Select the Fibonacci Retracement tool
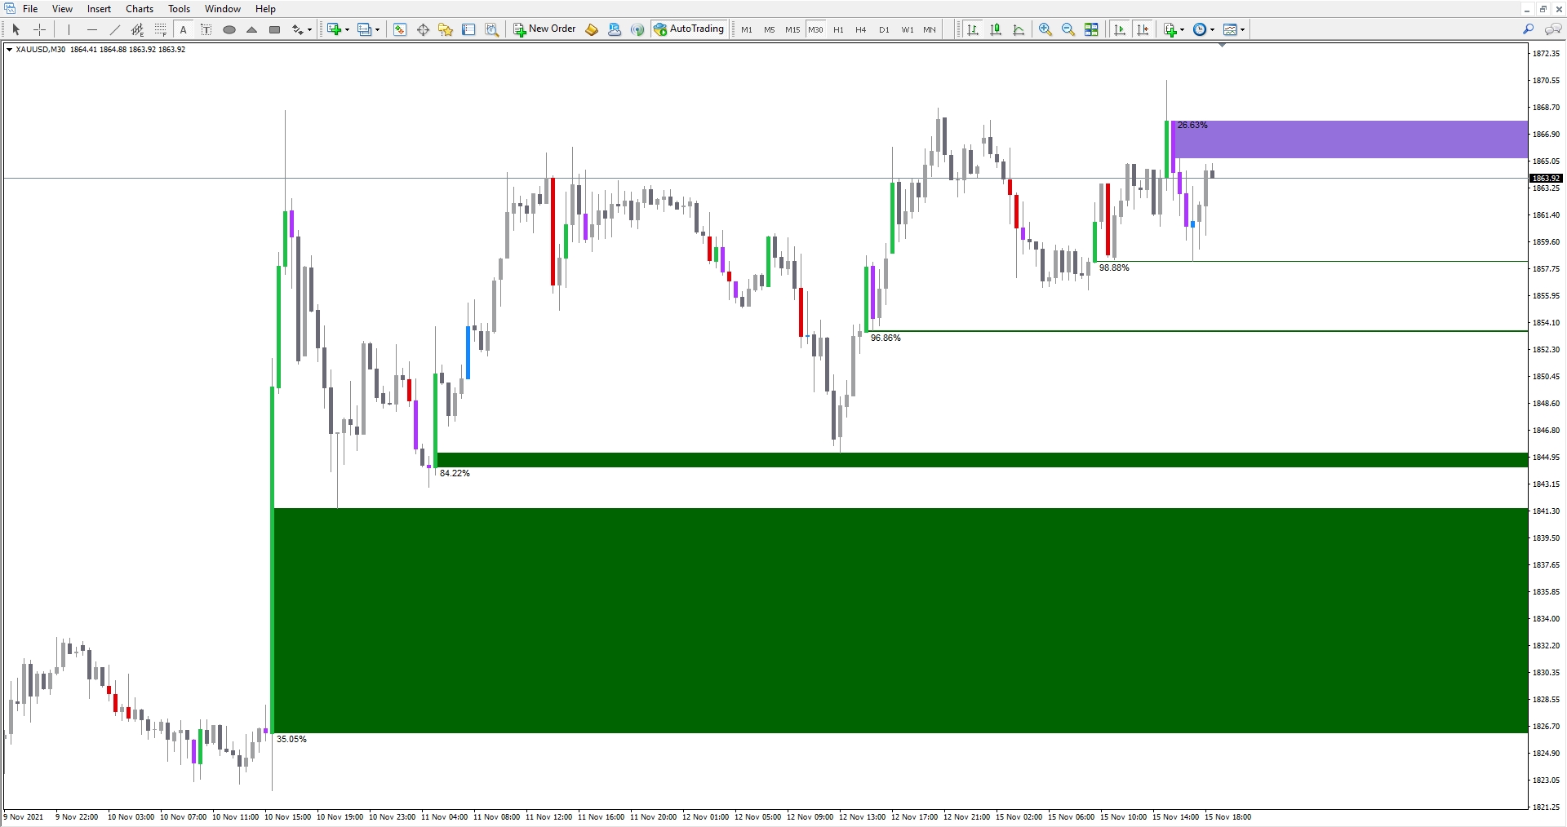 click(x=161, y=29)
